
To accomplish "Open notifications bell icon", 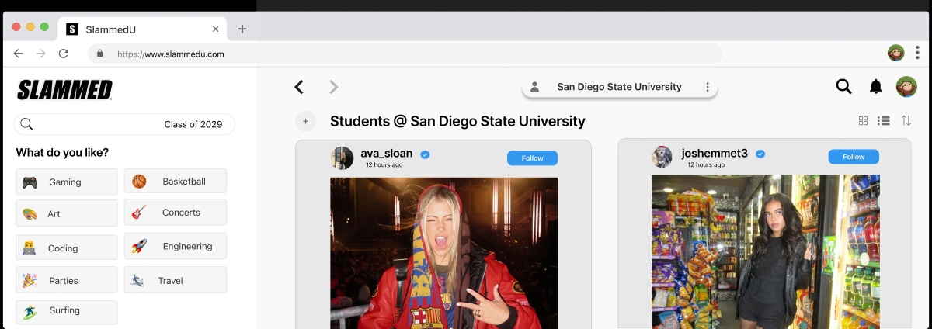I will (875, 87).
